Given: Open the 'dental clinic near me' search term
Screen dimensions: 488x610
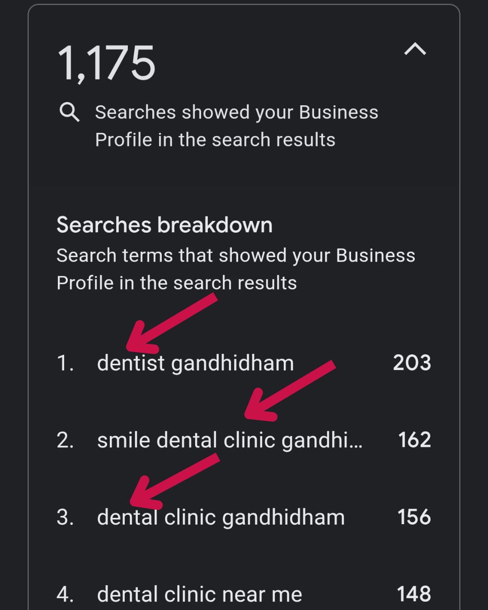Looking at the screenshot, I should (199, 594).
